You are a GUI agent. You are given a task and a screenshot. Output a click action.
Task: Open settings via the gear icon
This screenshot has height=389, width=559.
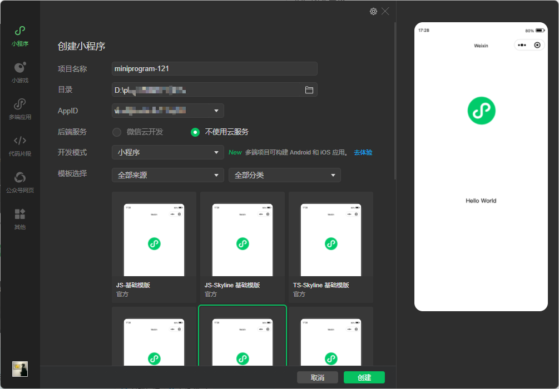[x=373, y=12]
